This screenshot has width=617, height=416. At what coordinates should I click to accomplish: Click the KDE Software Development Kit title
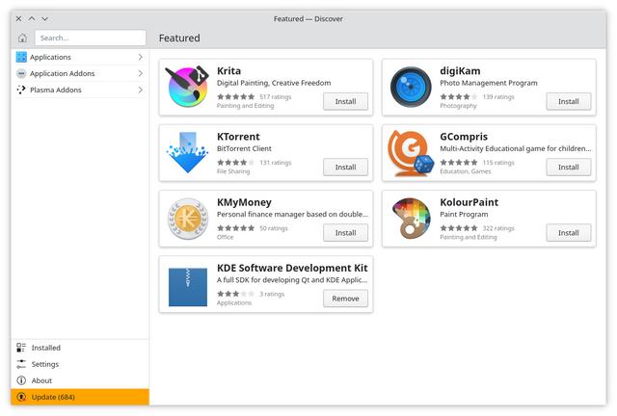click(x=292, y=268)
